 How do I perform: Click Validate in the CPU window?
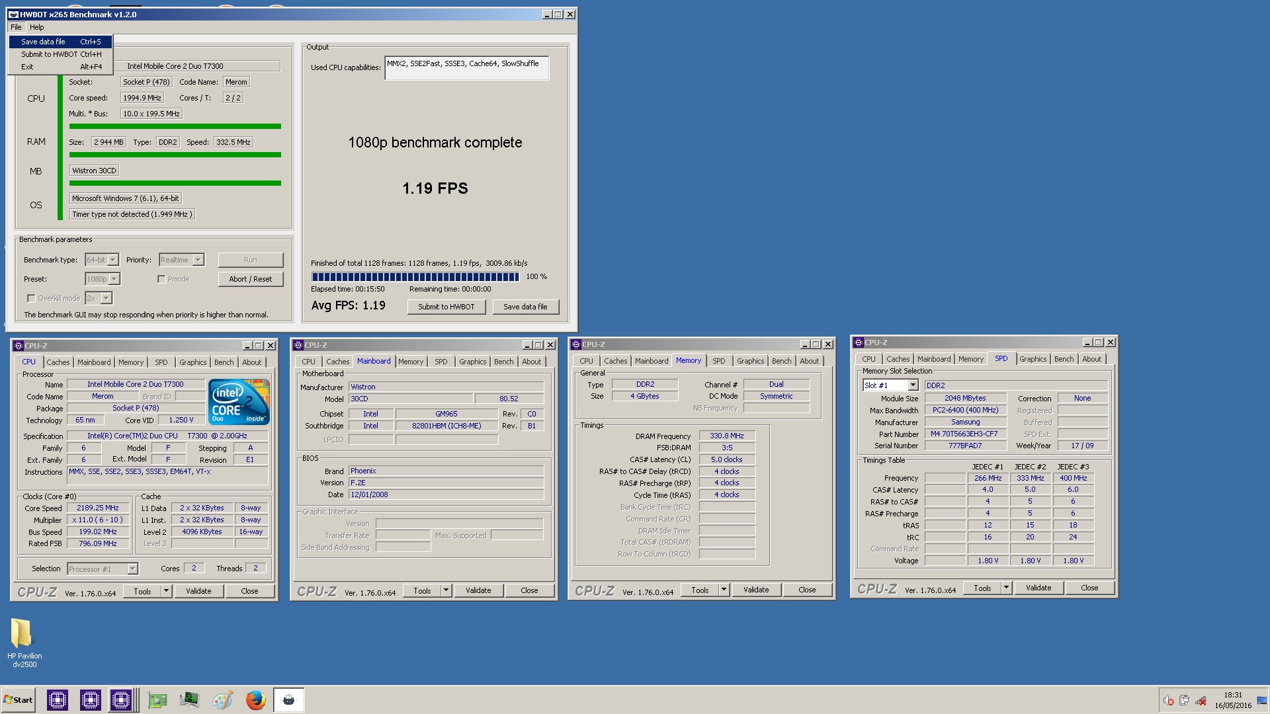(x=198, y=591)
